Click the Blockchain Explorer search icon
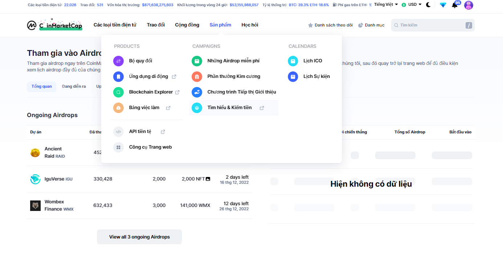 pos(118,92)
